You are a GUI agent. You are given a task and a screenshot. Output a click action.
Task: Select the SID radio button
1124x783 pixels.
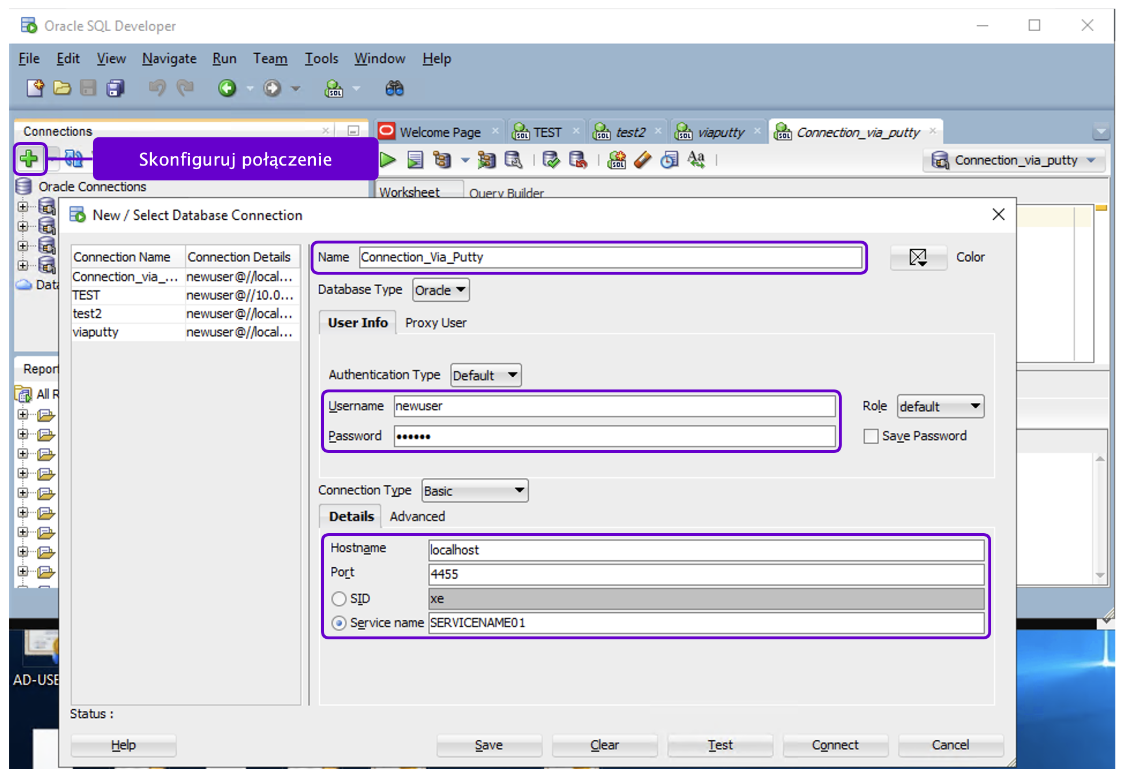pos(339,599)
